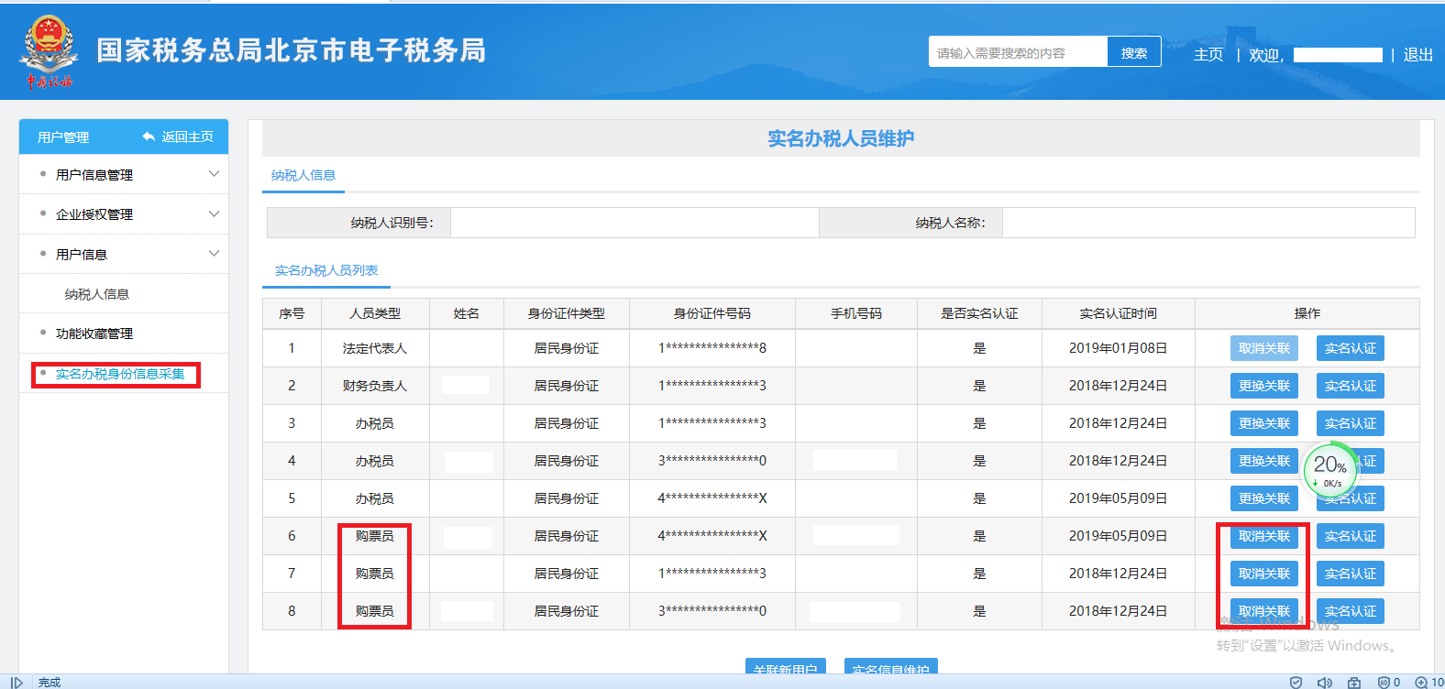
Task: Click the AD blocker shield icon
Action: pos(1384,682)
